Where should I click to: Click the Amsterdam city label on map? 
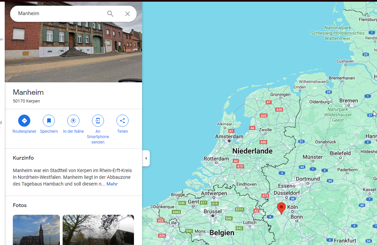229,137
